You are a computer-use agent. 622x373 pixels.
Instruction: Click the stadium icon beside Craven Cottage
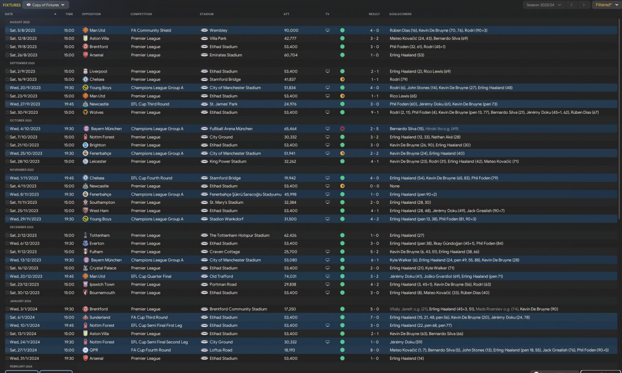[x=204, y=252]
